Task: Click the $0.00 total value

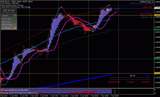Action: [x=133, y=76]
